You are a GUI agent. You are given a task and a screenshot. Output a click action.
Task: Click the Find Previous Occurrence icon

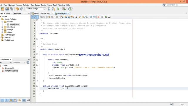(x=66, y=17)
